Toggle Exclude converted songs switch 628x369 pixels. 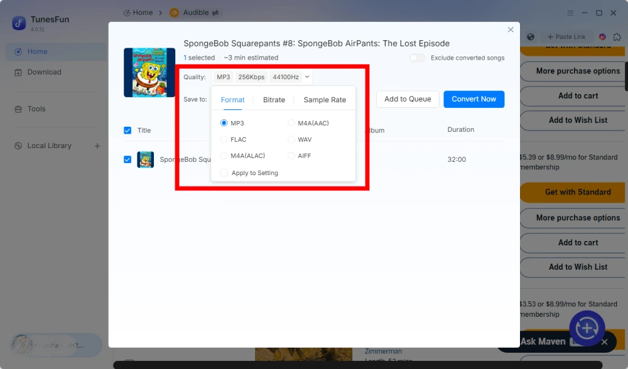tap(418, 58)
